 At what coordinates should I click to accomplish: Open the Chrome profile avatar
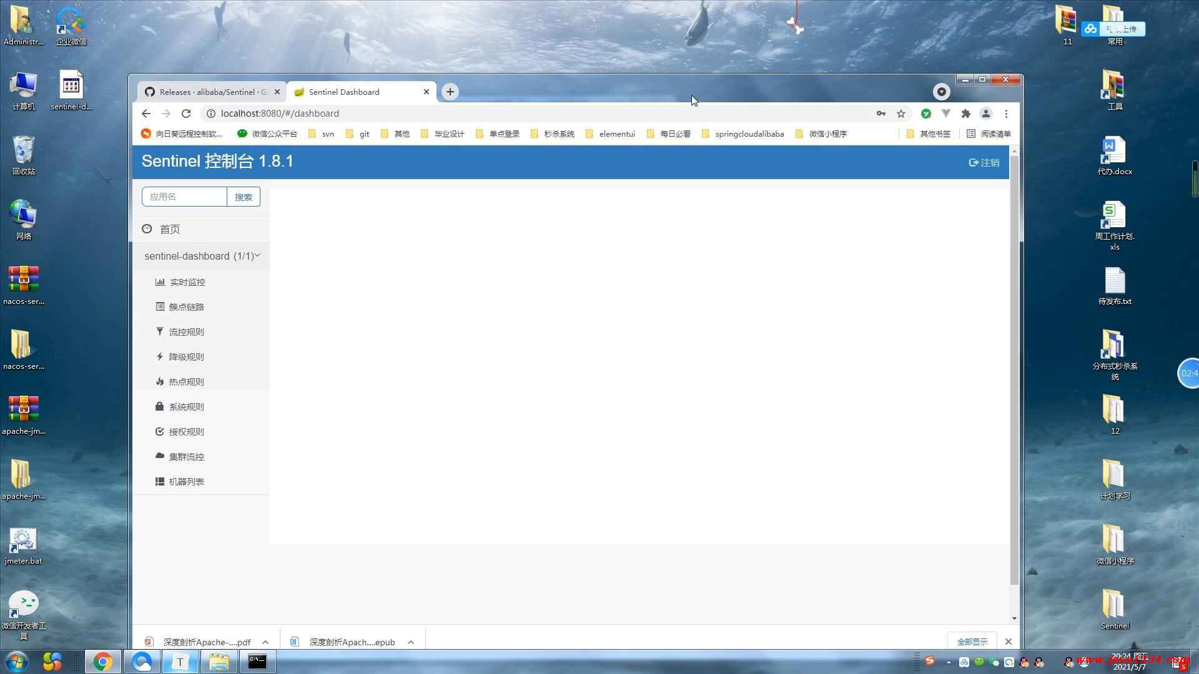986,114
